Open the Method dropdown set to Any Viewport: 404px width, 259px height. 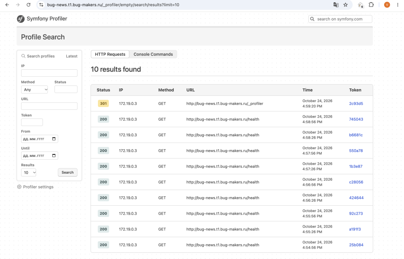pos(34,90)
